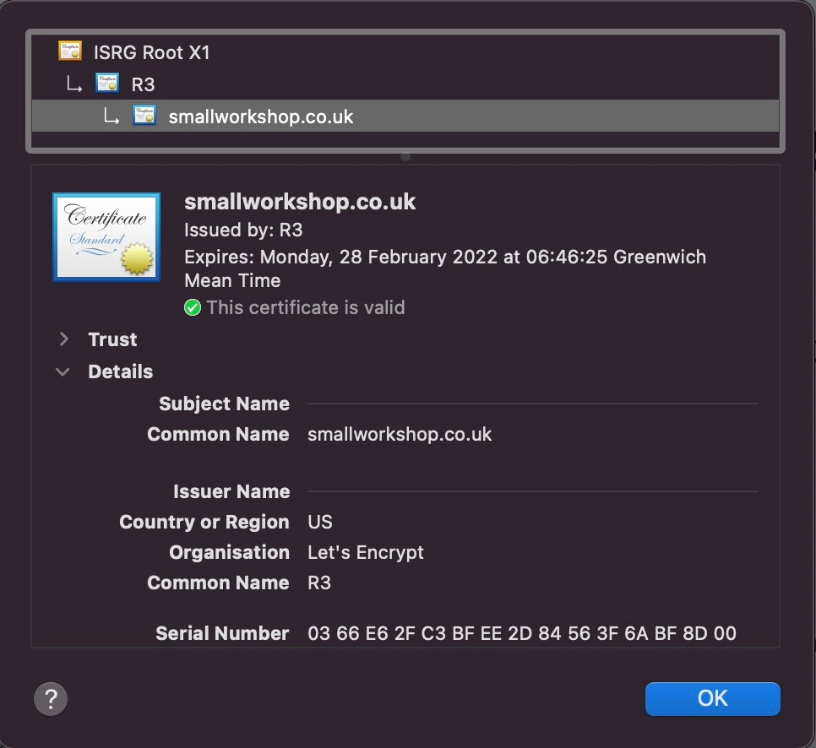Expand the Trust section
816x748 pixels.
coord(64,339)
